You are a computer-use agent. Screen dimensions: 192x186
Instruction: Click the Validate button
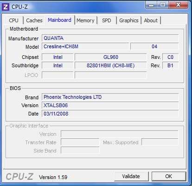point(131,176)
